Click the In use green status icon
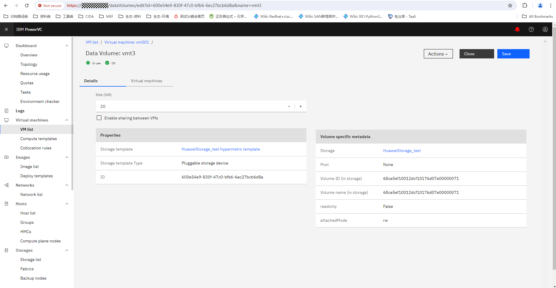This screenshot has width=556, height=288. pyautogui.click(x=88, y=63)
